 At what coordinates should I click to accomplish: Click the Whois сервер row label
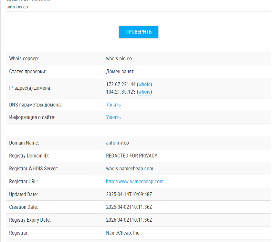(x=24, y=59)
